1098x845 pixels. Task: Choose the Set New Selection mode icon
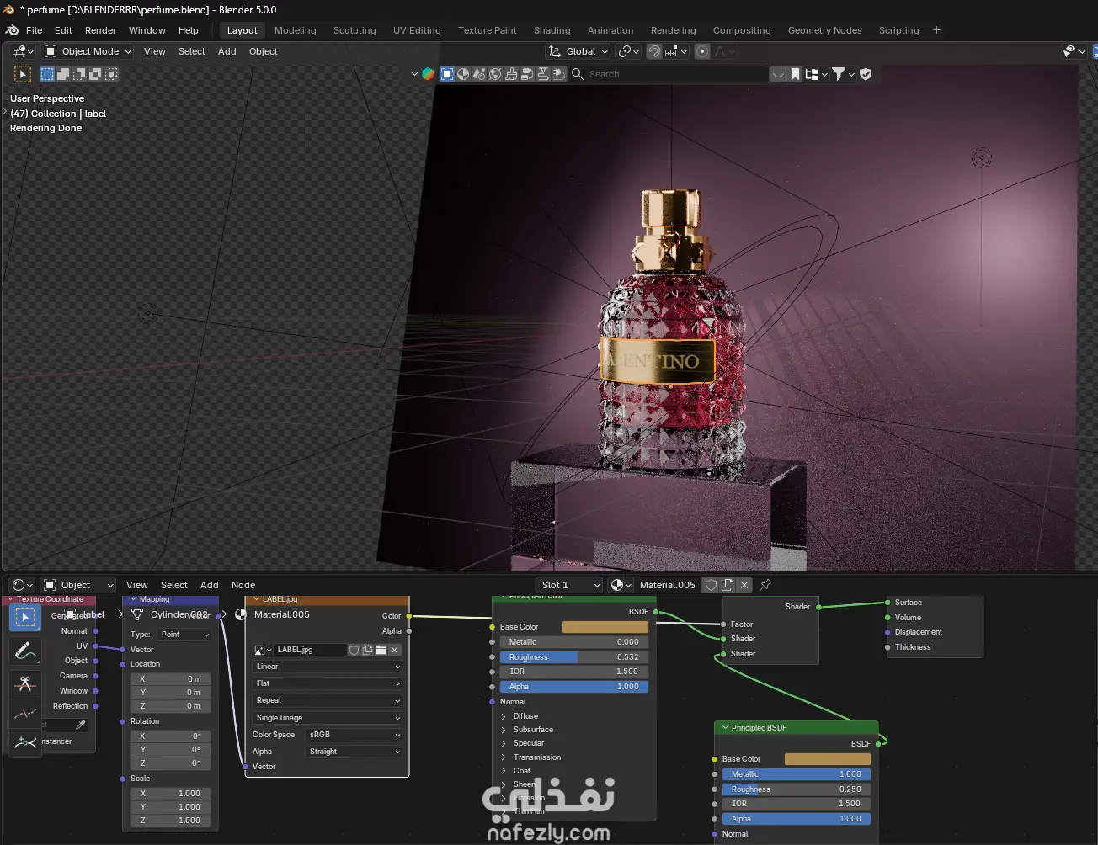pos(47,74)
